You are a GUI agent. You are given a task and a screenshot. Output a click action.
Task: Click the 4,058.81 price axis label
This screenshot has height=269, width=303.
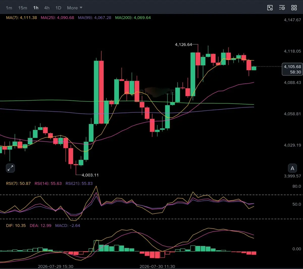pos(292,114)
